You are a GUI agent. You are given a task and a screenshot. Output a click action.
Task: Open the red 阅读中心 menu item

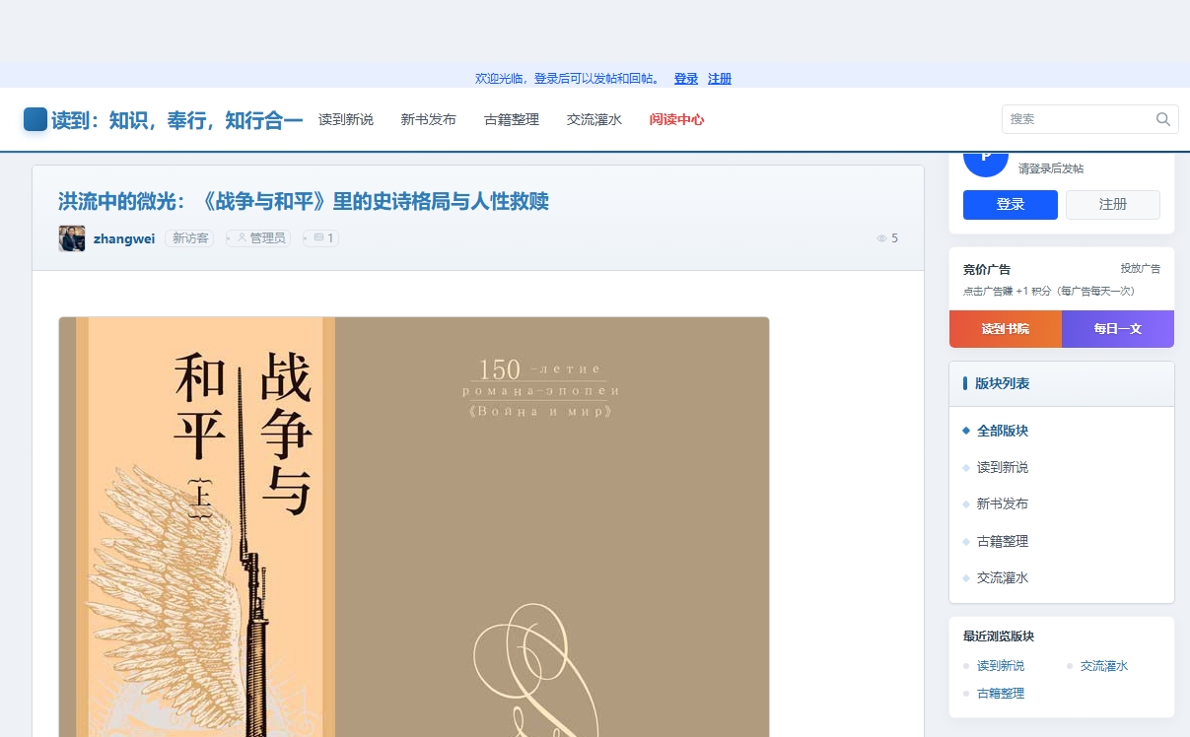(676, 119)
